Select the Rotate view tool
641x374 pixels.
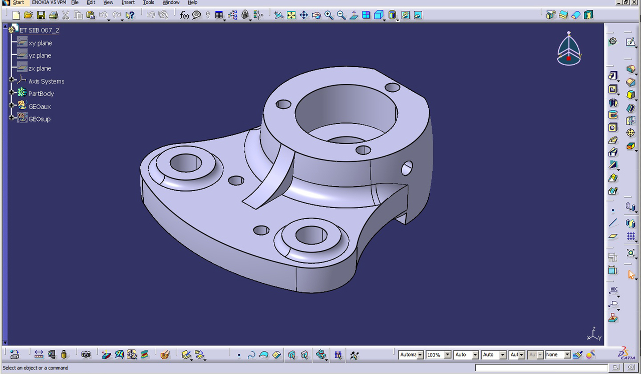pyautogui.click(x=316, y=15)
